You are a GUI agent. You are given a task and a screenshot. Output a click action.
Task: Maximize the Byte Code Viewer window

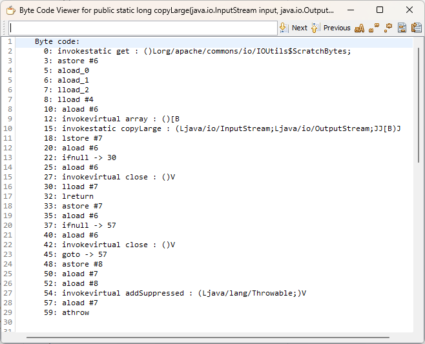point(379,10)
